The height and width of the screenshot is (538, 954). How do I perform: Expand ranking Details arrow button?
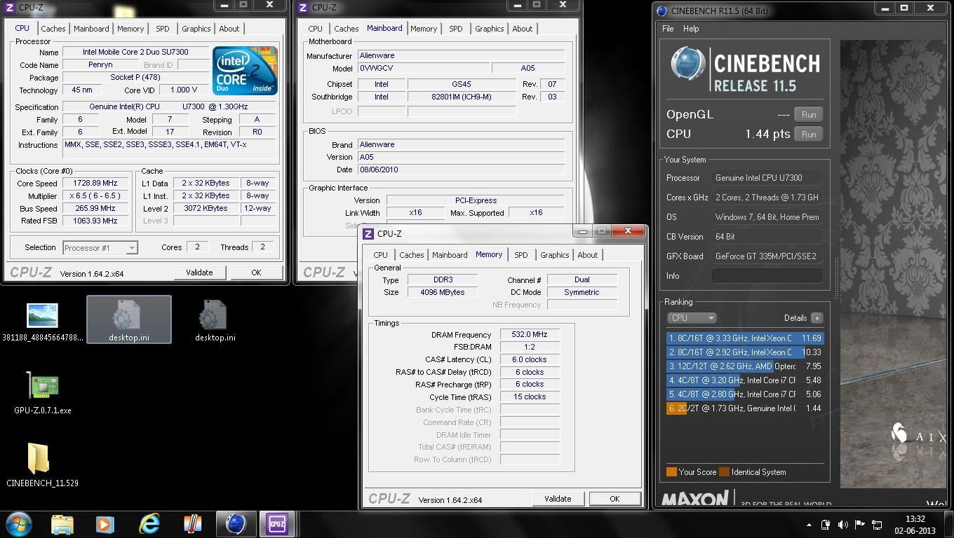point(817,318)
